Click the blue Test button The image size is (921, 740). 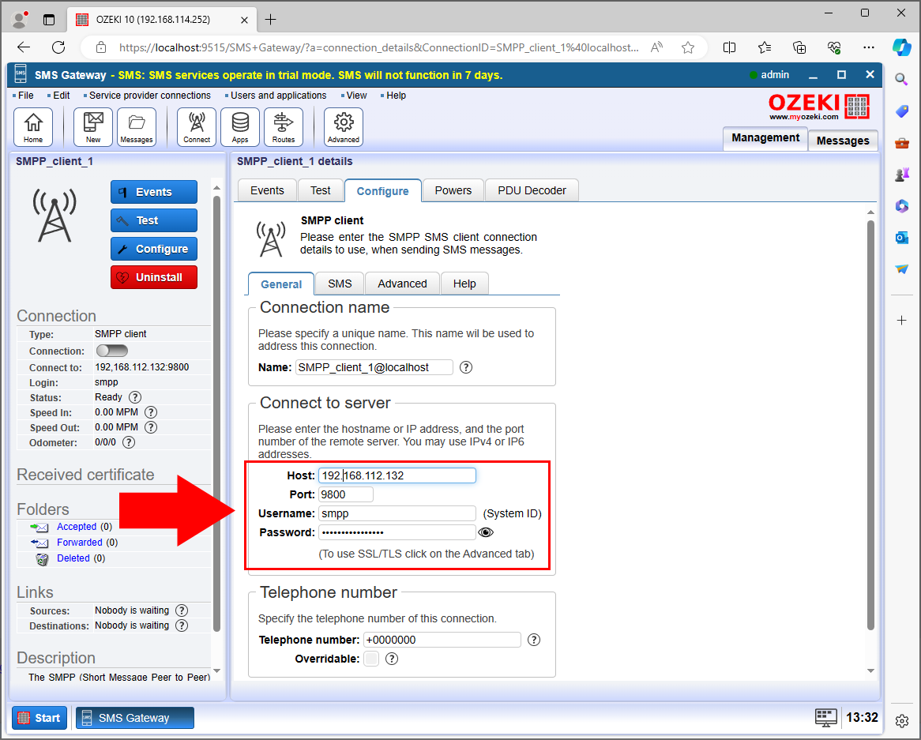point(154,221)
